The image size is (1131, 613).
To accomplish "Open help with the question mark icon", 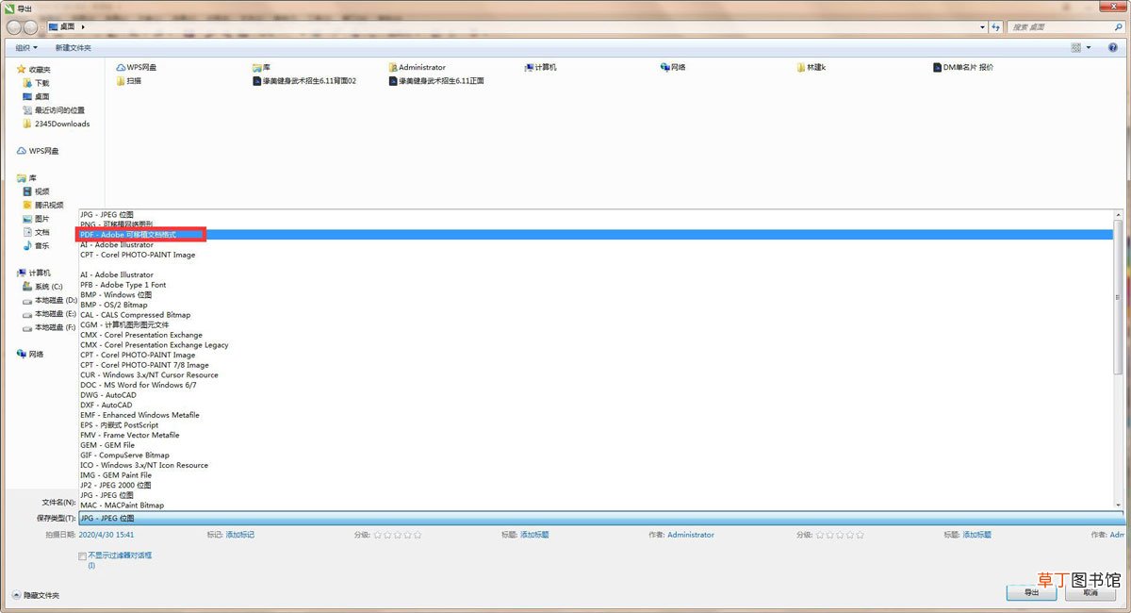I will tap(1115, 47).
